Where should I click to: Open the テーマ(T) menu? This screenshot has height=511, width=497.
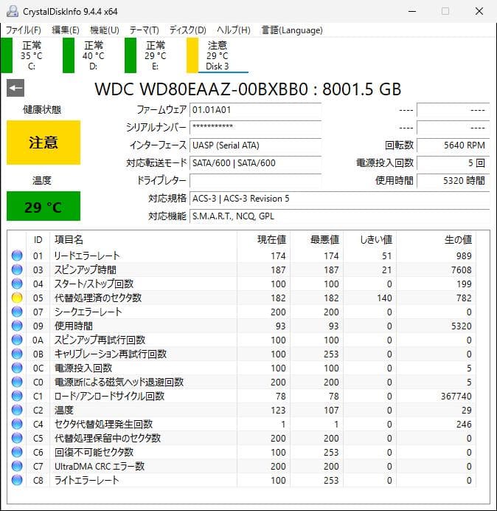[x=145, y=30]
